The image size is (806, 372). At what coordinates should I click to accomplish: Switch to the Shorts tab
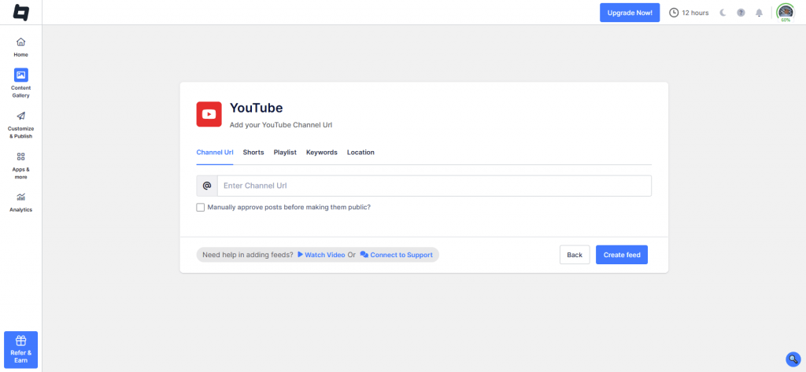[x=253, y=153]
